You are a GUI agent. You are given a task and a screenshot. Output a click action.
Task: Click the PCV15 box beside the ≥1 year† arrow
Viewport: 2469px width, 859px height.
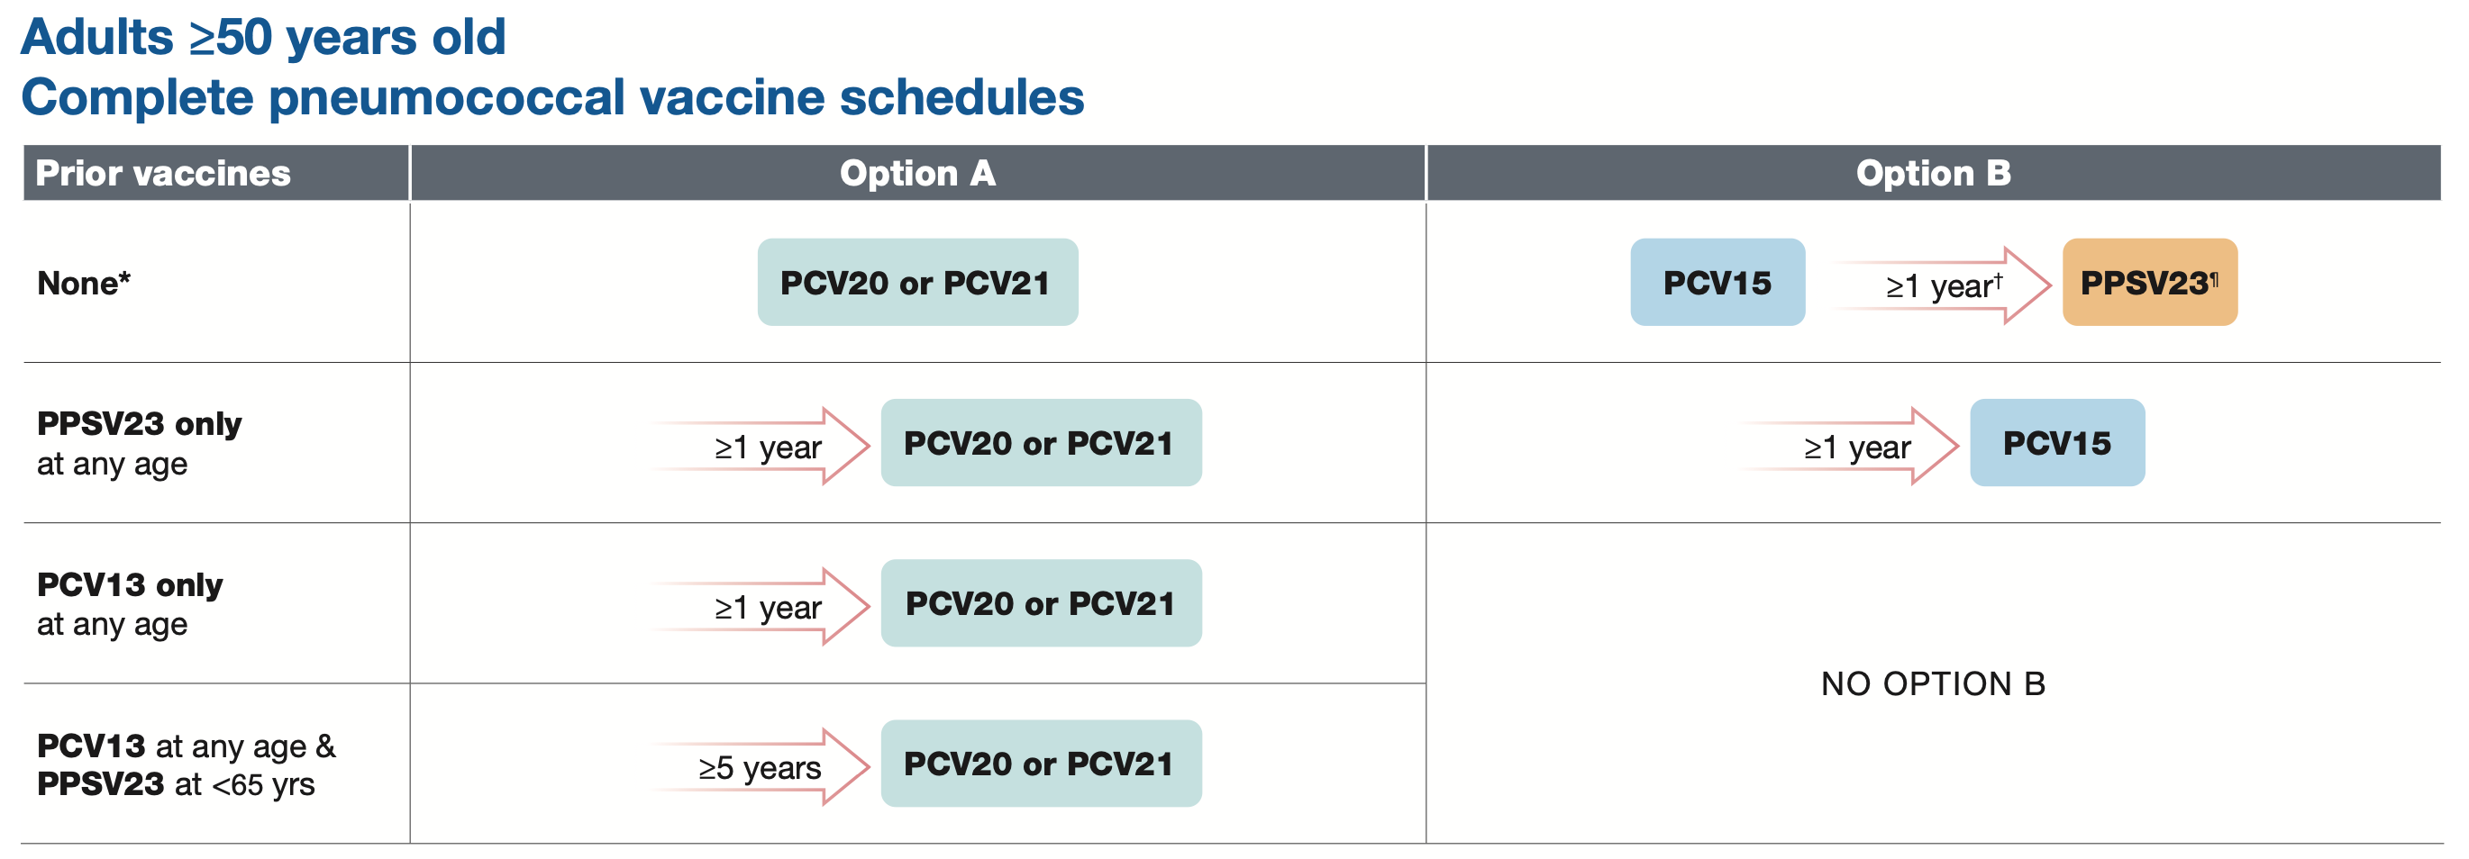(1717, 283)
